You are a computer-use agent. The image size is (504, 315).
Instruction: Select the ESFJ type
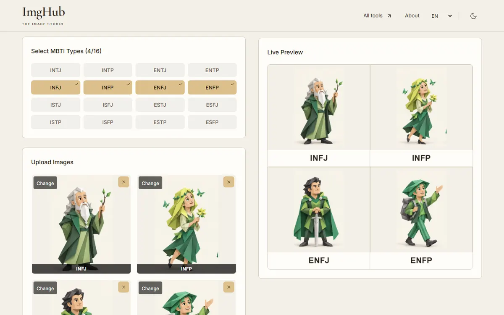click(212, 105)
